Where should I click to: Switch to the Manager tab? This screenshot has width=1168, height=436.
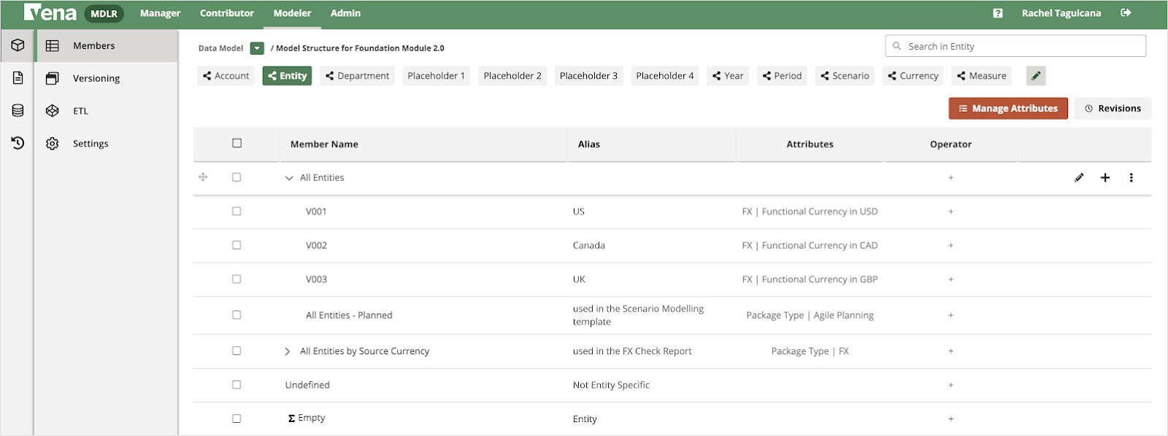pyautogui.click(x=160, y=13)
